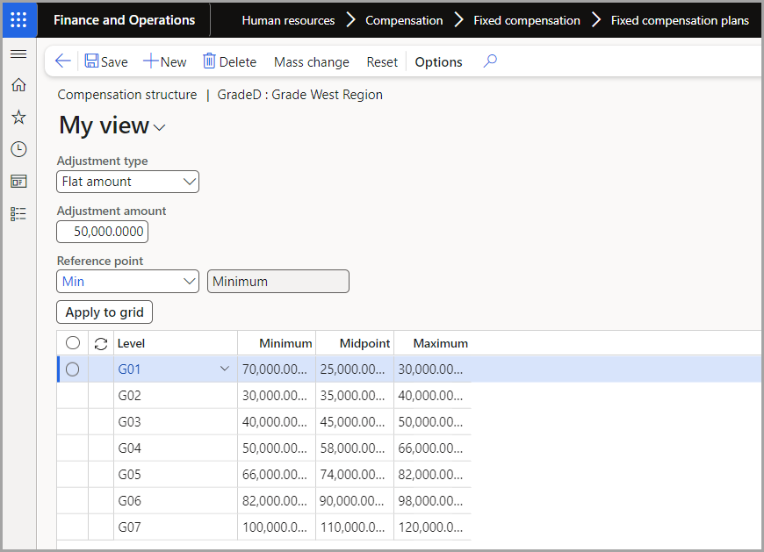Screen dimensions: 764x552
Task: Click Fixed compensation plans breadcrumb
Action: tap(680, 20)
